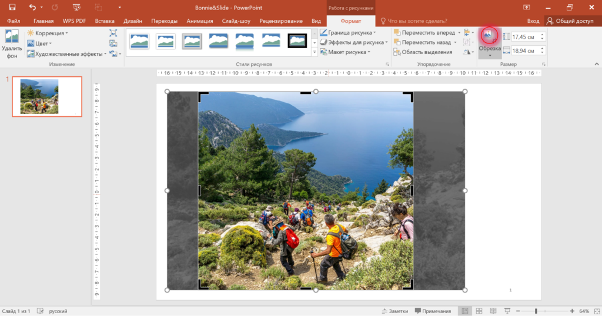Start slideshow from status bar icon
Image resolution: width=602 pixels, height=316 pixels.
(507, 311)
